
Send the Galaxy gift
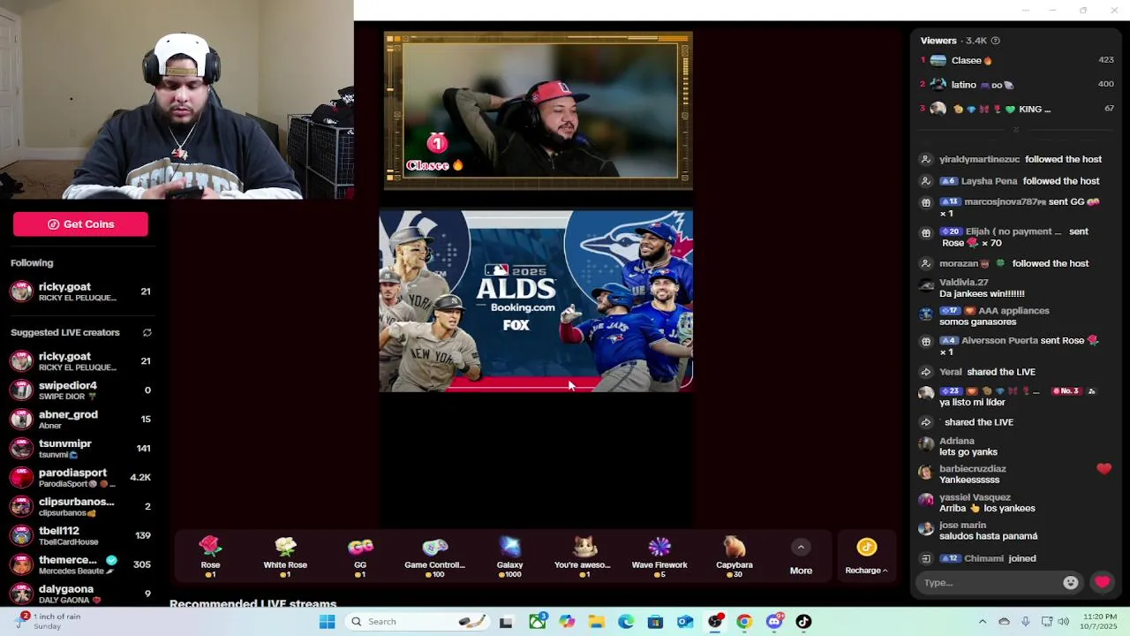point(509,557)
